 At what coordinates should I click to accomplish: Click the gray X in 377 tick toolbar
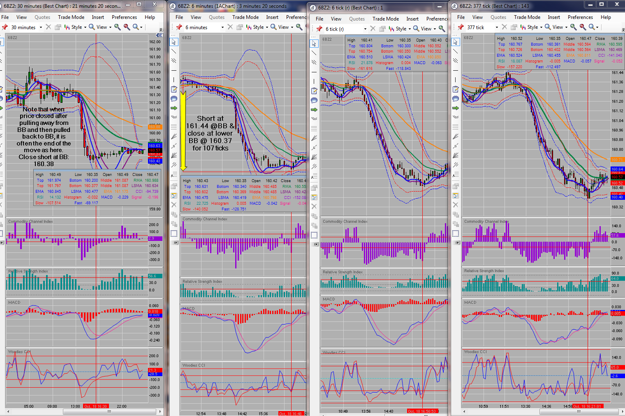504,27
